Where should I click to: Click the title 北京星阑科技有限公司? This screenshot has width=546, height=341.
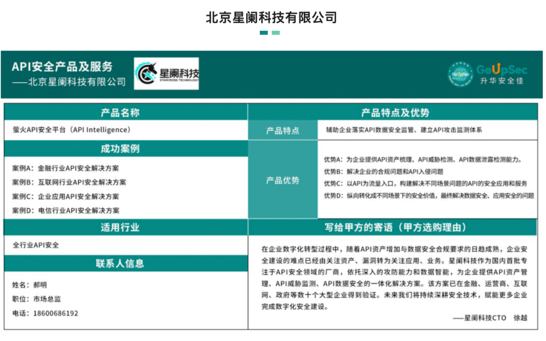tap(271, 17)
